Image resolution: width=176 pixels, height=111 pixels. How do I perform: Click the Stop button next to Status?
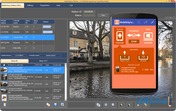point(103,15)
